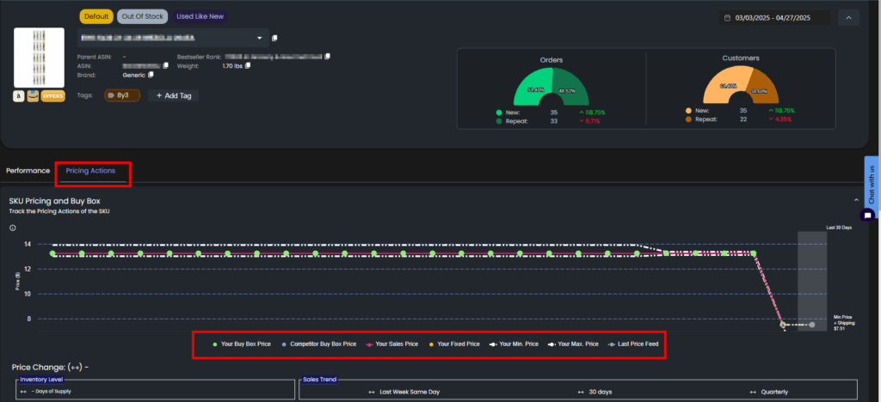Collapse the SKU Pricing and Buy Box section

coord(856,200)
